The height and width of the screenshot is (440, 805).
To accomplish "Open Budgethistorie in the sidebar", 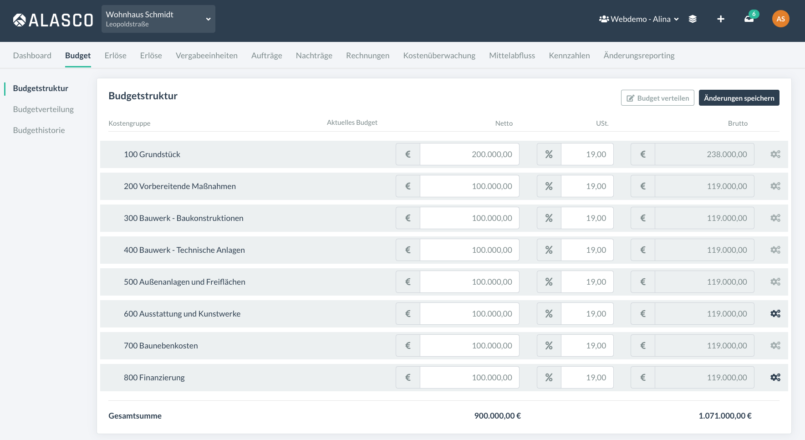I will (x=39, y=130).
